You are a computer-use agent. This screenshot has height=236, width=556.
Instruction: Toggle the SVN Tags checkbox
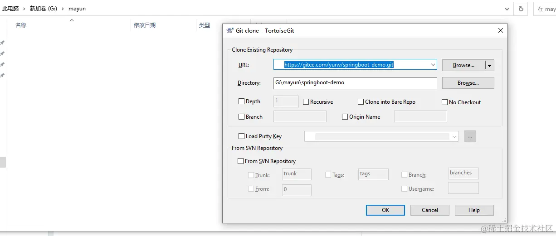[328, 175]
